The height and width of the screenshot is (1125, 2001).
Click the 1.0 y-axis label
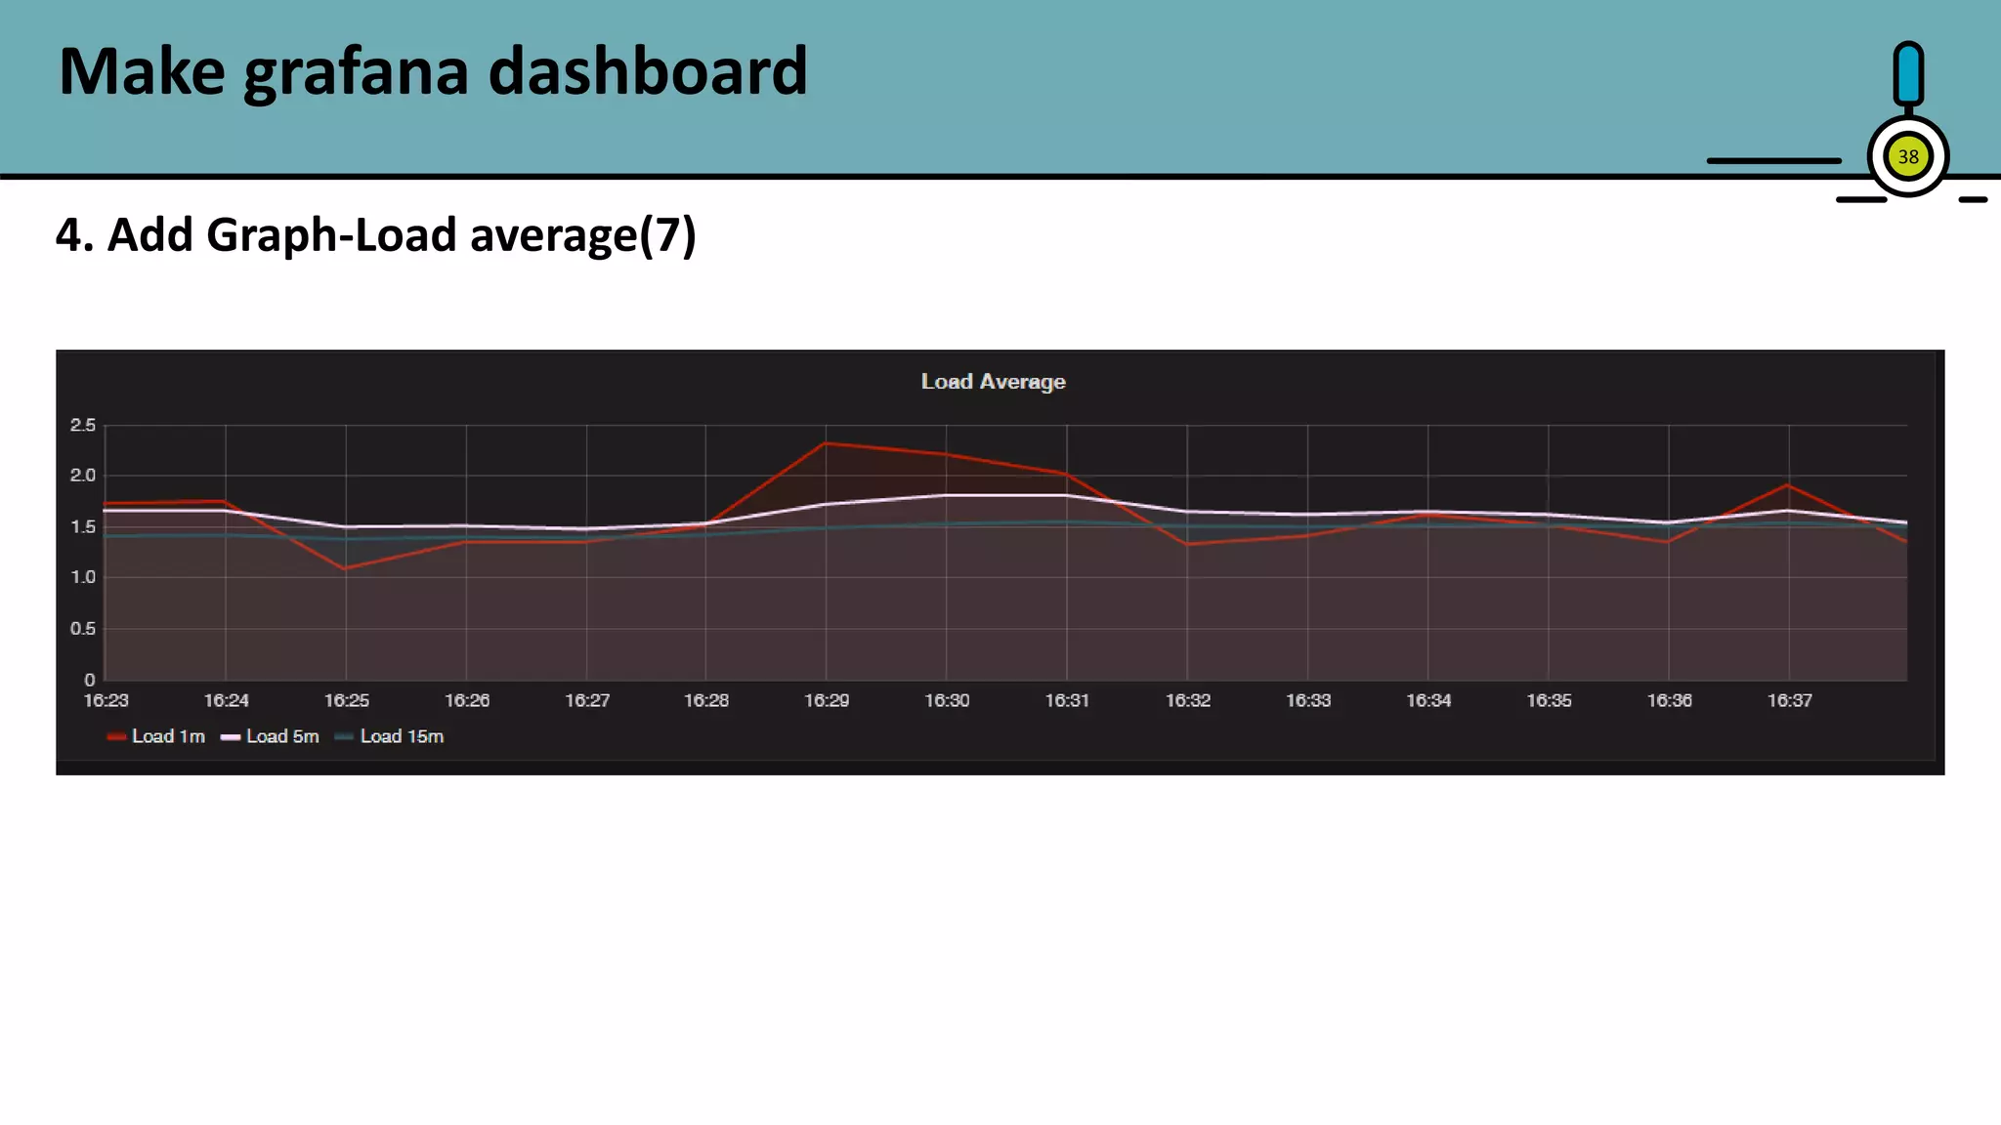(x=83, y=577)
